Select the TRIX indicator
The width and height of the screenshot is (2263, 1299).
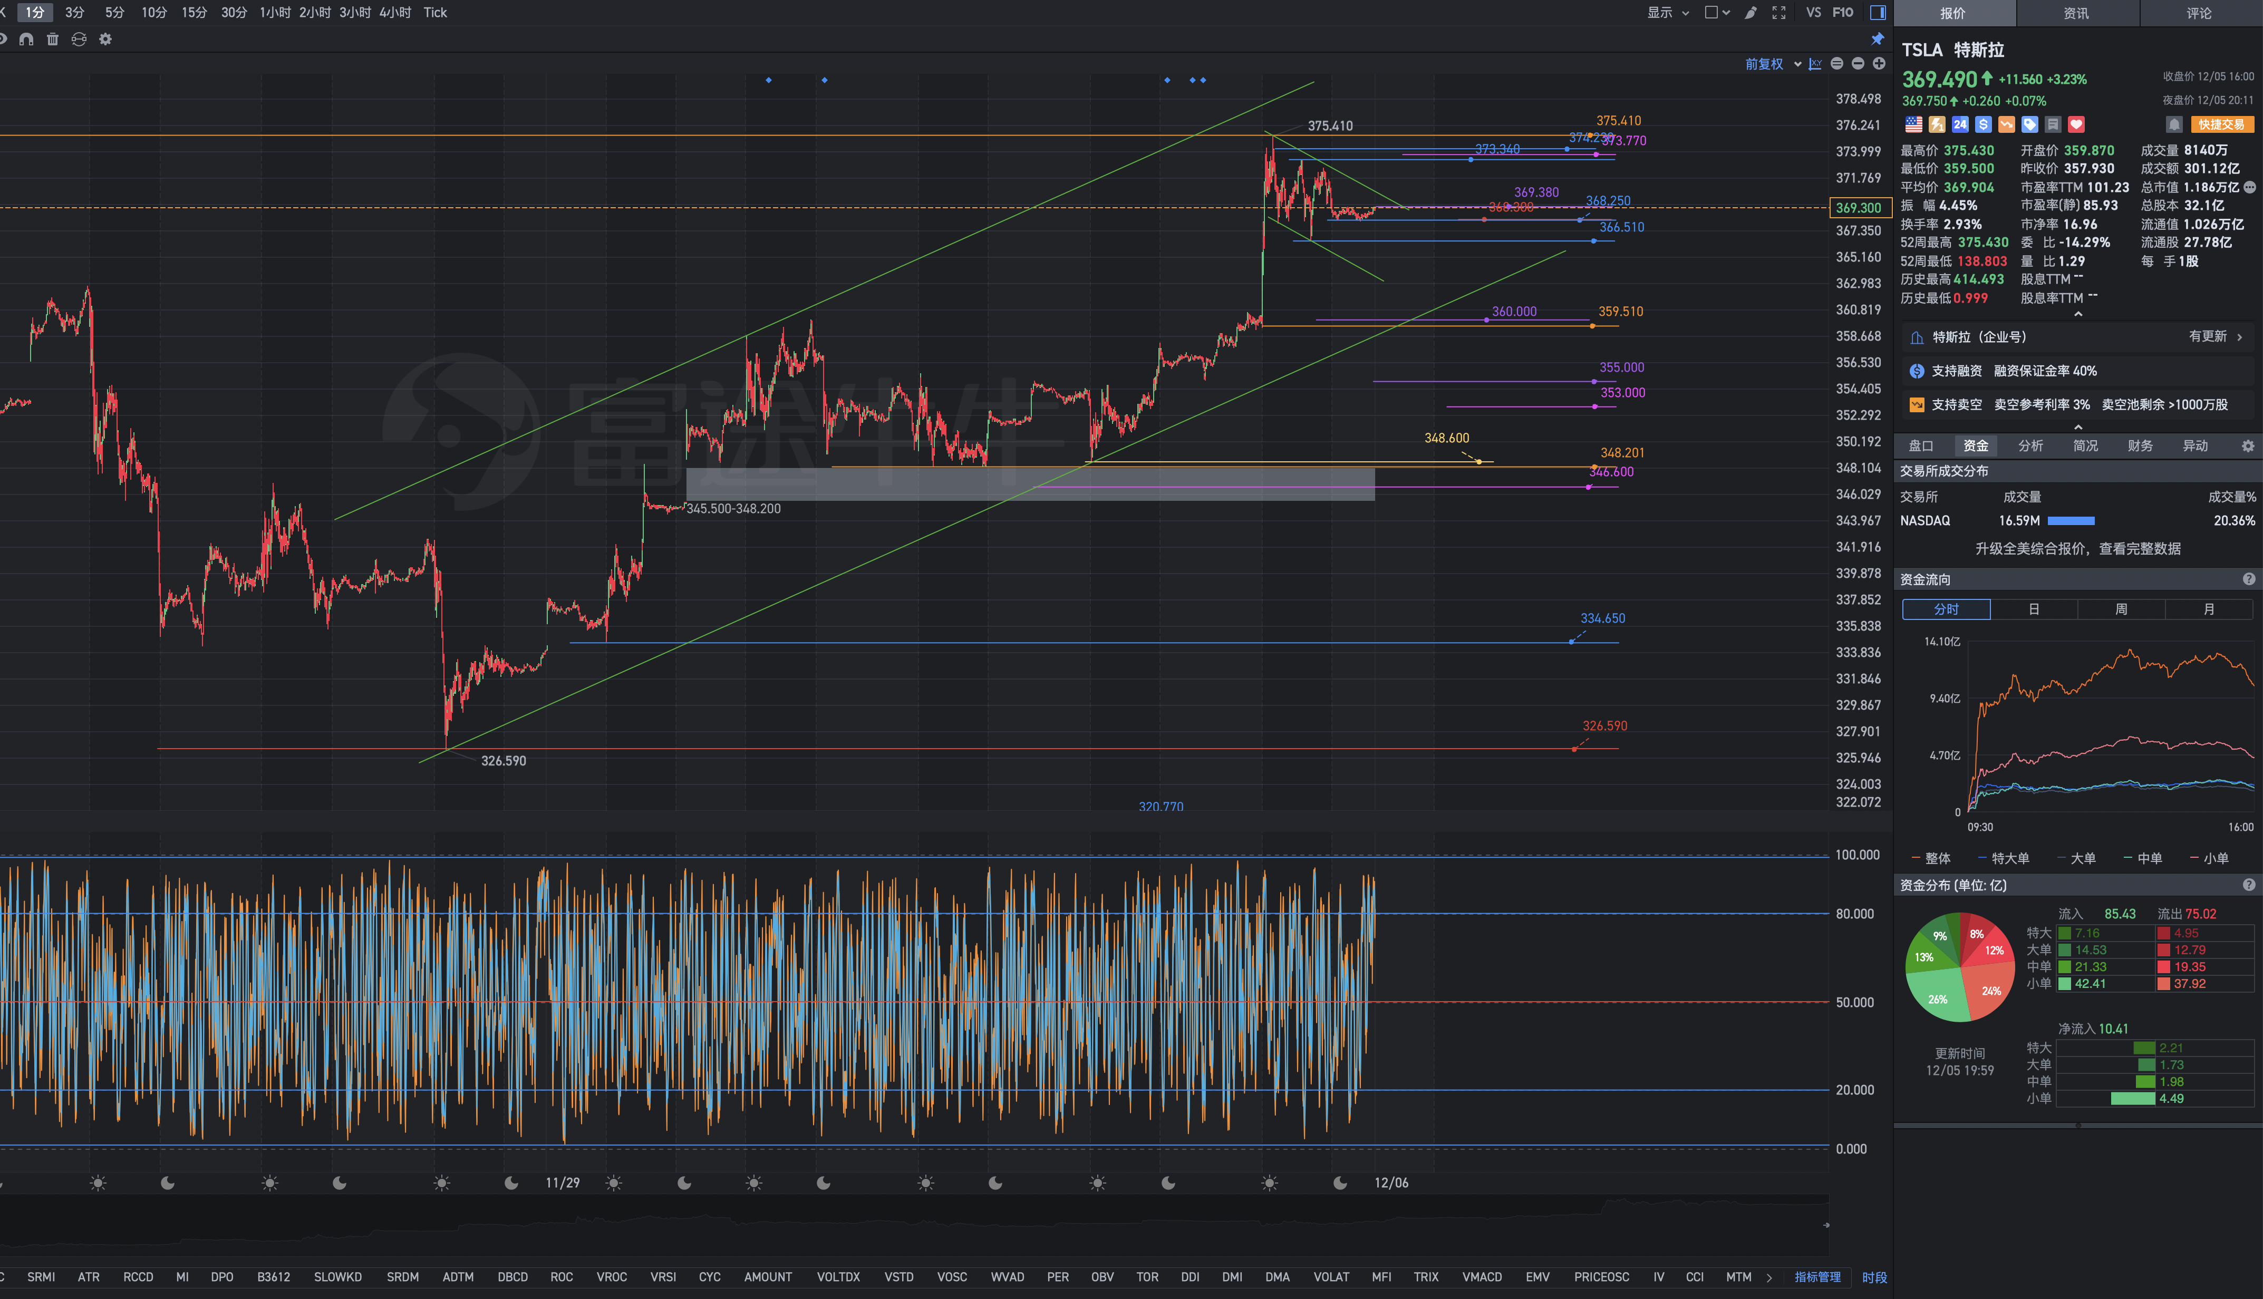tap(1425, 1277)
